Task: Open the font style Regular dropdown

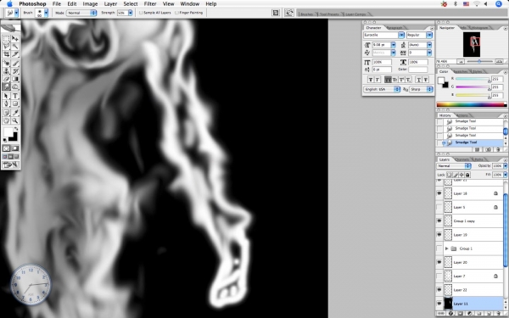Action: (429, 35)
